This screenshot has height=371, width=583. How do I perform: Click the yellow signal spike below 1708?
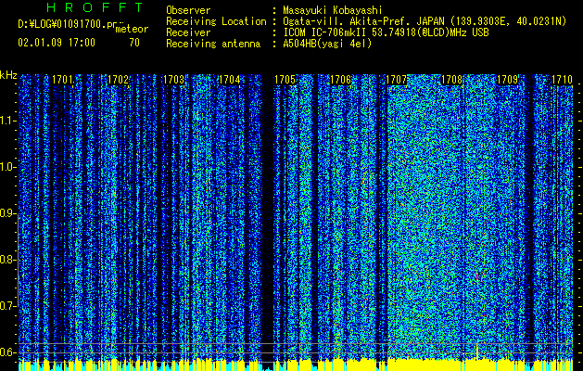[x=477, y=351]
